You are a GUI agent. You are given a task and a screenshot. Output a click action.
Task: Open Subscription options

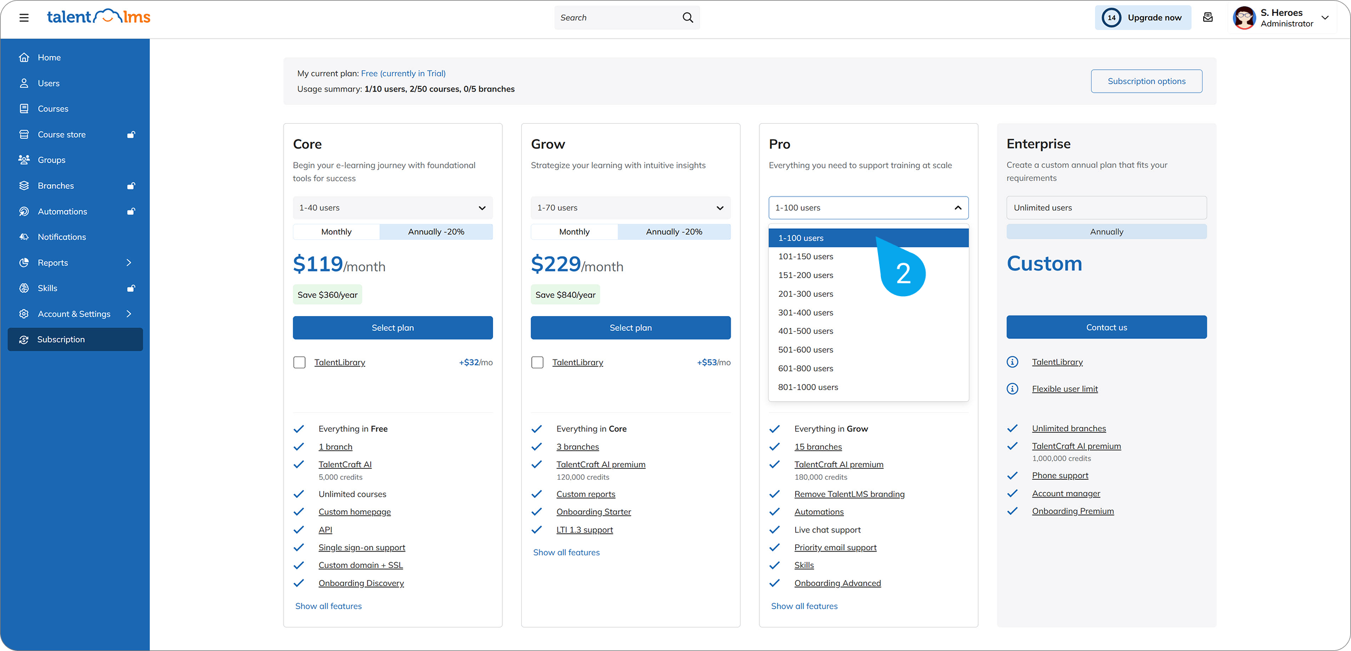click(1147, 81)
